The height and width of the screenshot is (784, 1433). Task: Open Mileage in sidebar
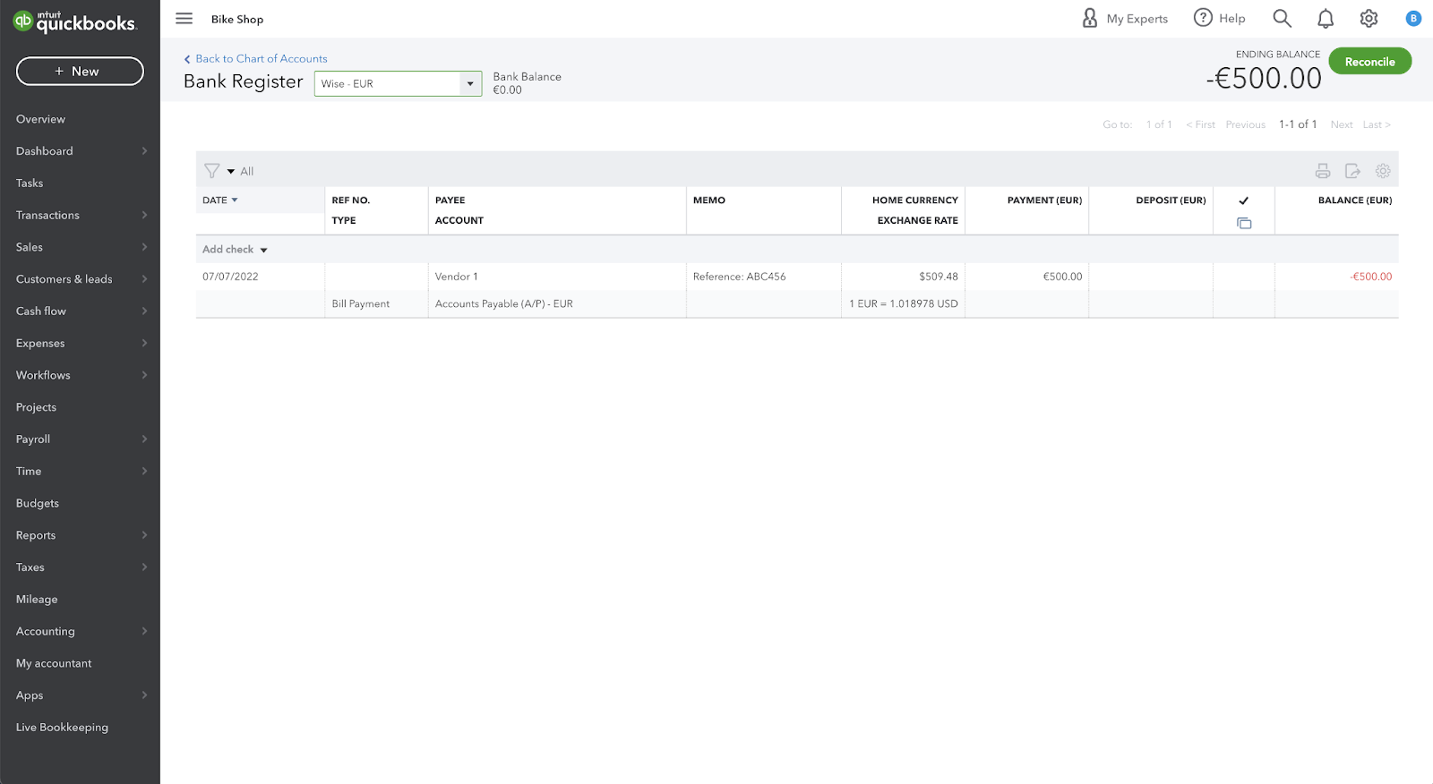[x=37, y=600]
